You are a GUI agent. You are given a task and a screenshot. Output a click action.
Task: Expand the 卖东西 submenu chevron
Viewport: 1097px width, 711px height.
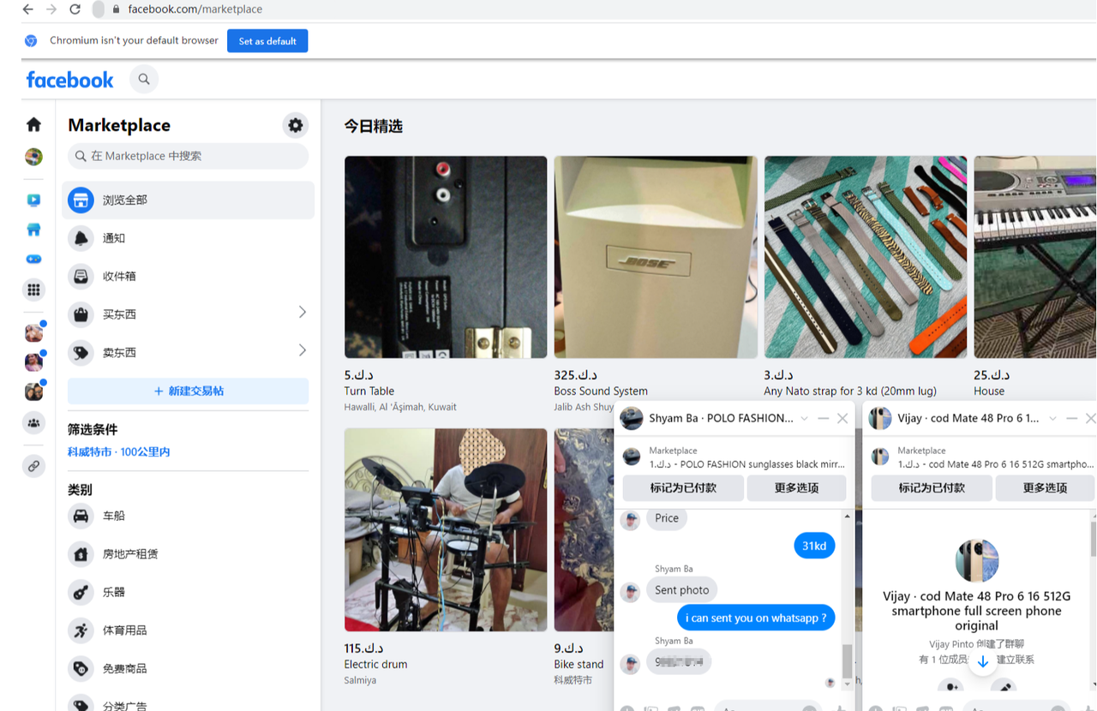click(302, 350)
